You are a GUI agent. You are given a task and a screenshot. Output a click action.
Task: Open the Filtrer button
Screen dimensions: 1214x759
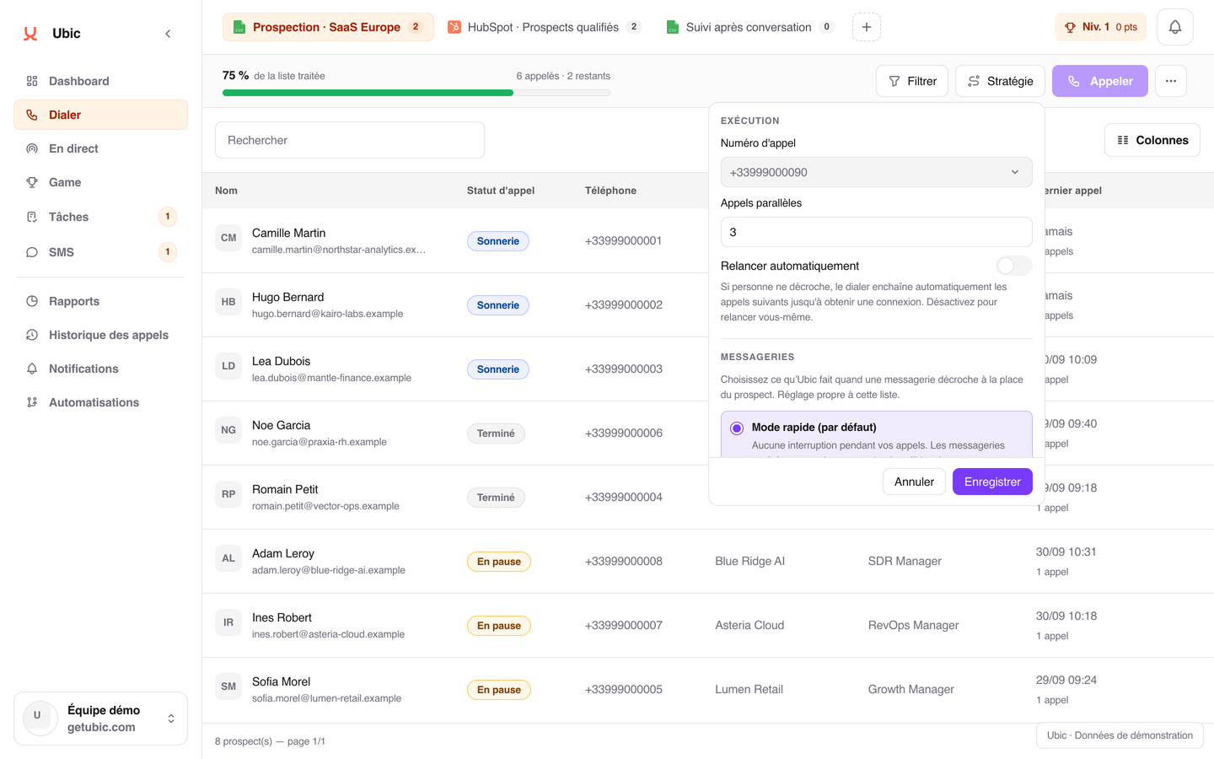912,81
